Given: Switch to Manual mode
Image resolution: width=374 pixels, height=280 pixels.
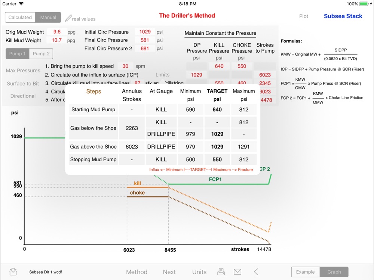Looking at the screenshot, I should [x=48, y=18].
